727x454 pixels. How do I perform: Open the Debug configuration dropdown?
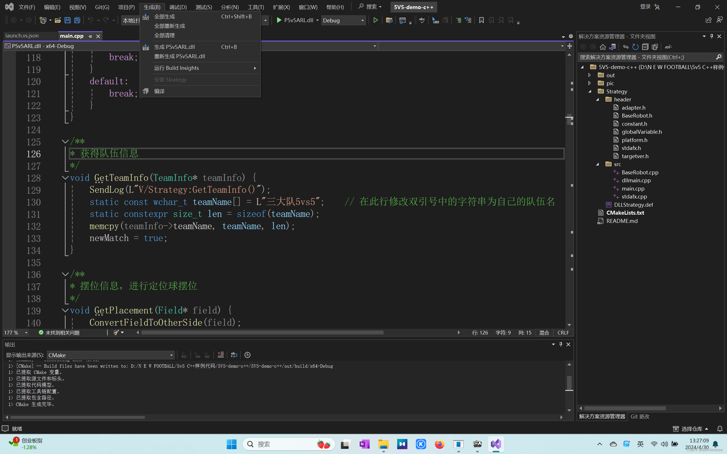(343, 20)
